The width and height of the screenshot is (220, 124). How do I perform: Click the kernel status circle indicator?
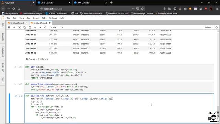click(217, 27)
